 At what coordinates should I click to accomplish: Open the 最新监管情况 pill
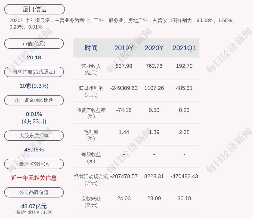[34, 164]
